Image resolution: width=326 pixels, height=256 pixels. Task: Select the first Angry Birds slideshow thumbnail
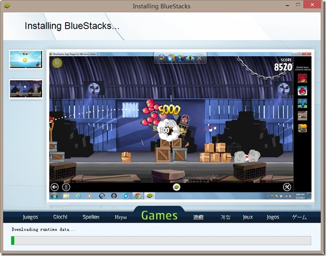tap(26, 59)
